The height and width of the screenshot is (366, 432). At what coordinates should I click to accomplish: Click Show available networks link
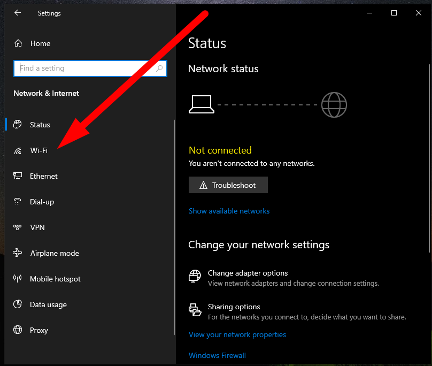(229, 211)
